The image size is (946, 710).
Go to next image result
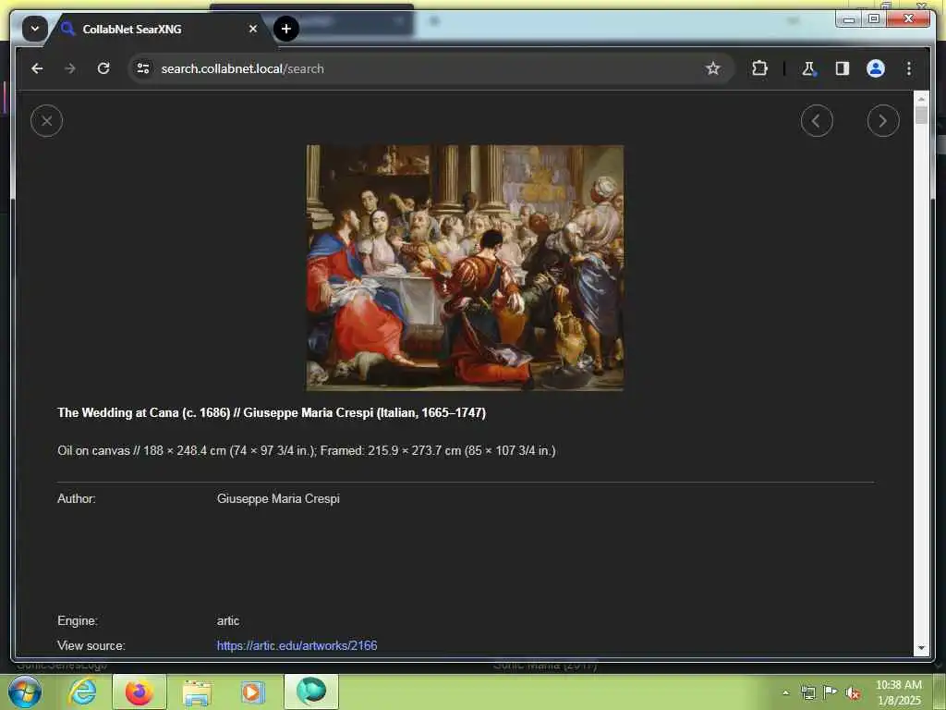(883, 121)
